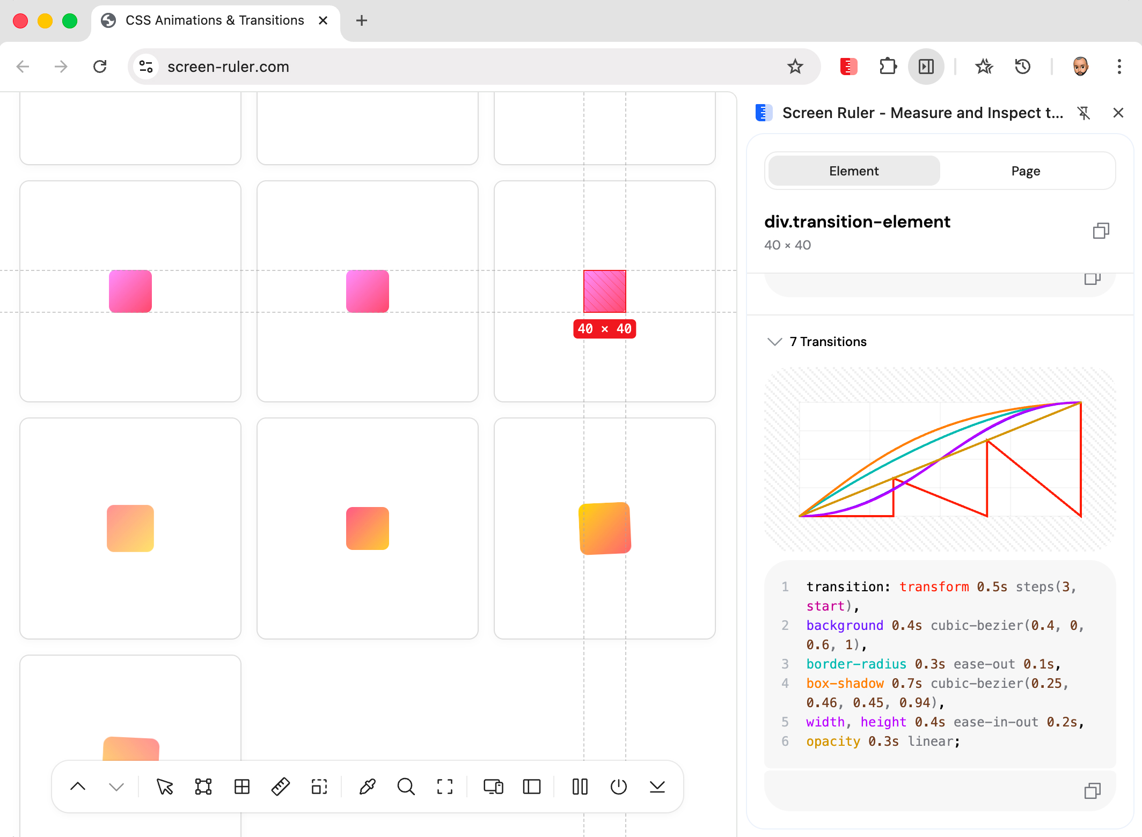
Task: Toggle the browser side panel button
Action: [x=926, y=67]
